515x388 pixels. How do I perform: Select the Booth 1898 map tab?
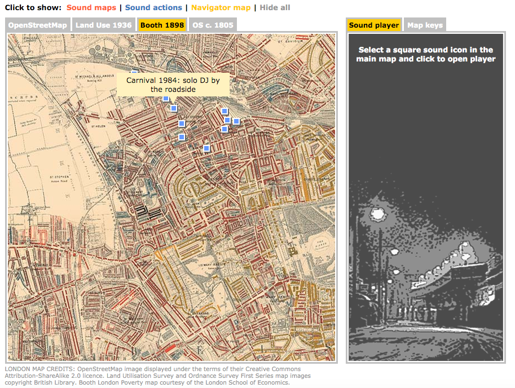point(162,25)
